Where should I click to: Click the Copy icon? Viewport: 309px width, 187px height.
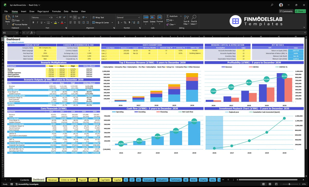[13, 20]
